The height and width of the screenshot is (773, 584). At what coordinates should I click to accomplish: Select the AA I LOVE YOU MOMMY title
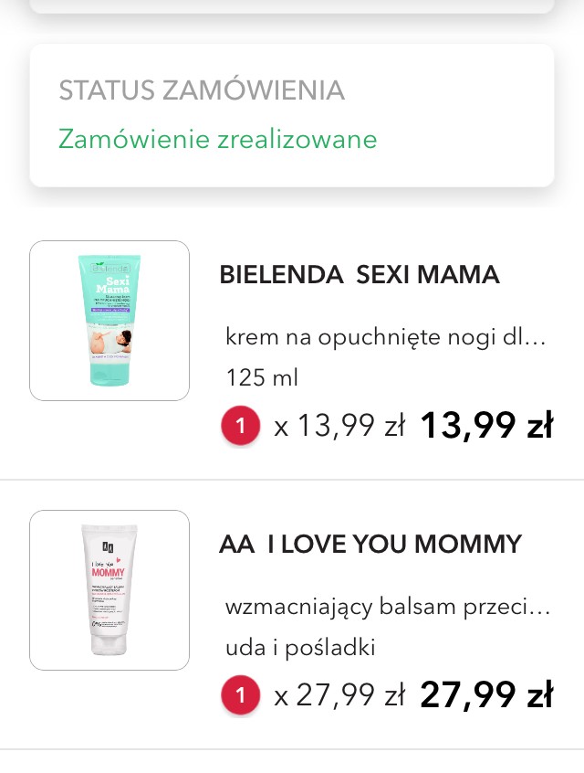370,545
